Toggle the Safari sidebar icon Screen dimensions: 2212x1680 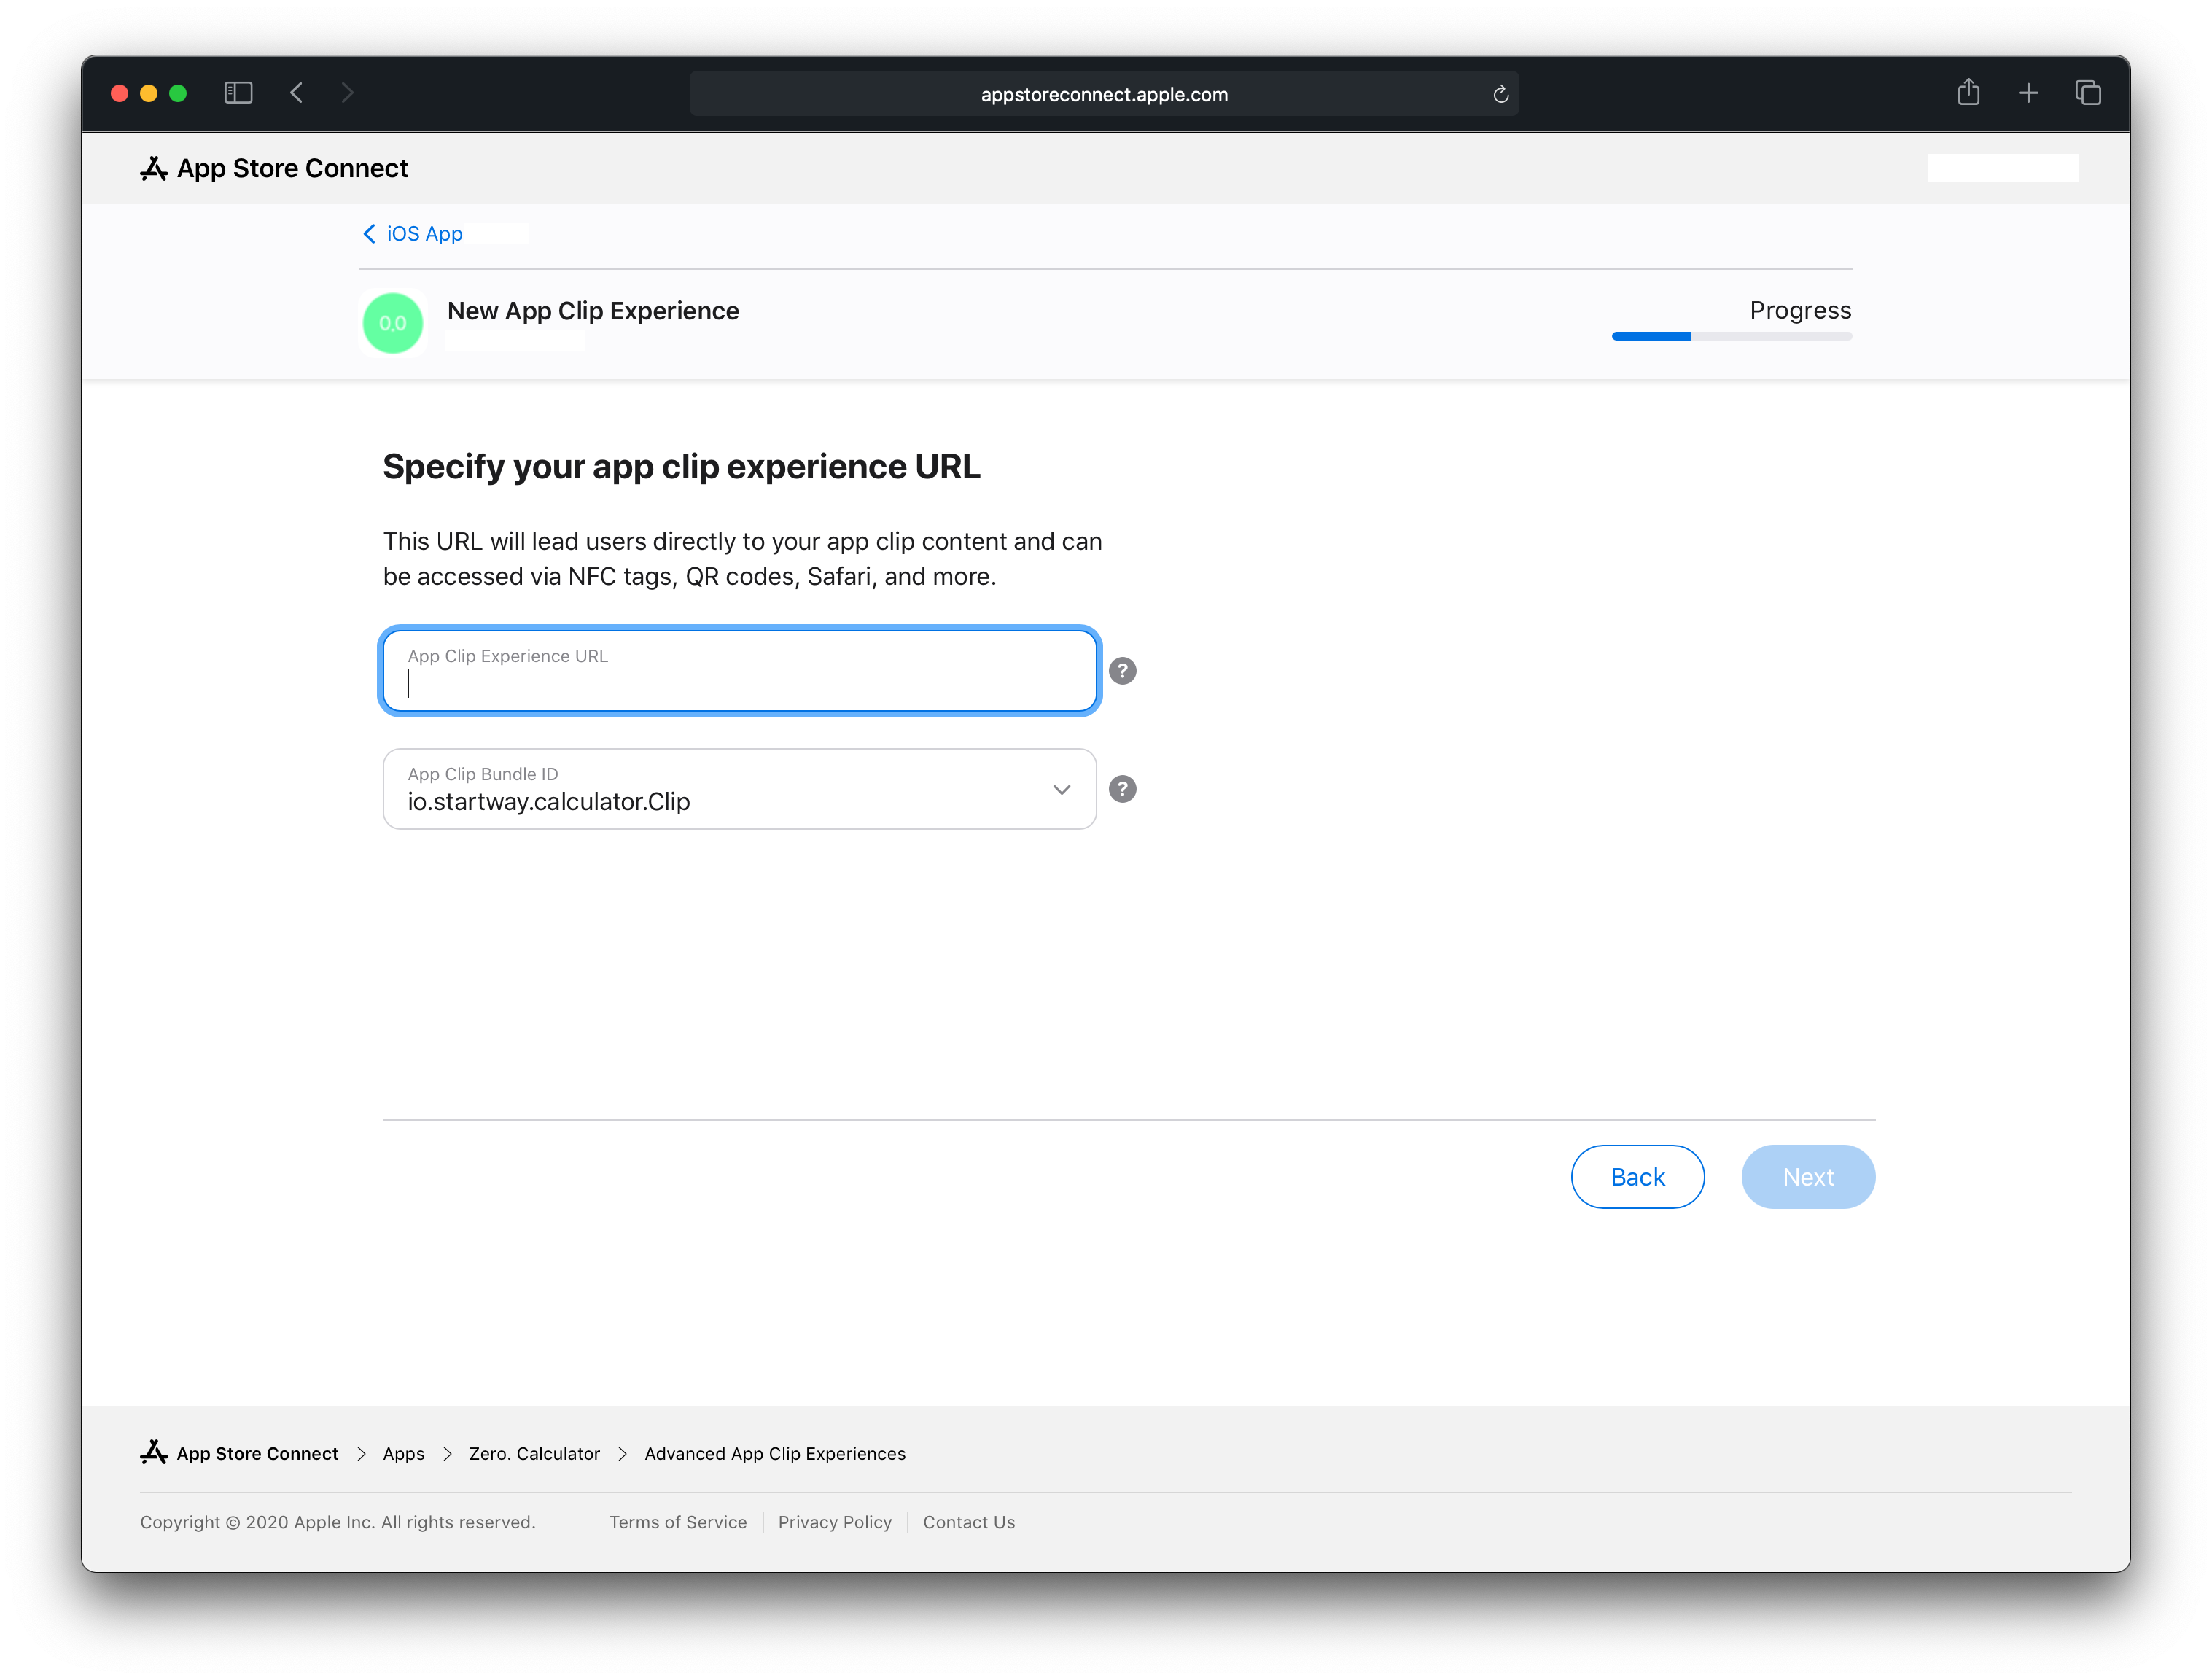tap(239, 92)
